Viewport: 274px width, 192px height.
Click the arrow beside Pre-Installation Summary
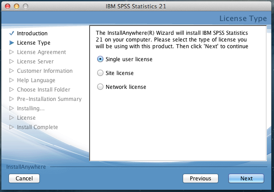click(x=12, y=99)
